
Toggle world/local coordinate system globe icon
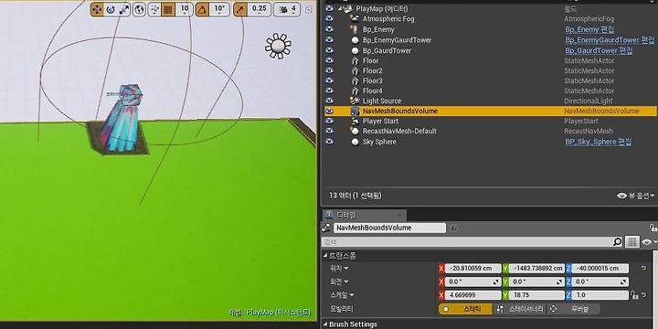(x=139, y=9)
